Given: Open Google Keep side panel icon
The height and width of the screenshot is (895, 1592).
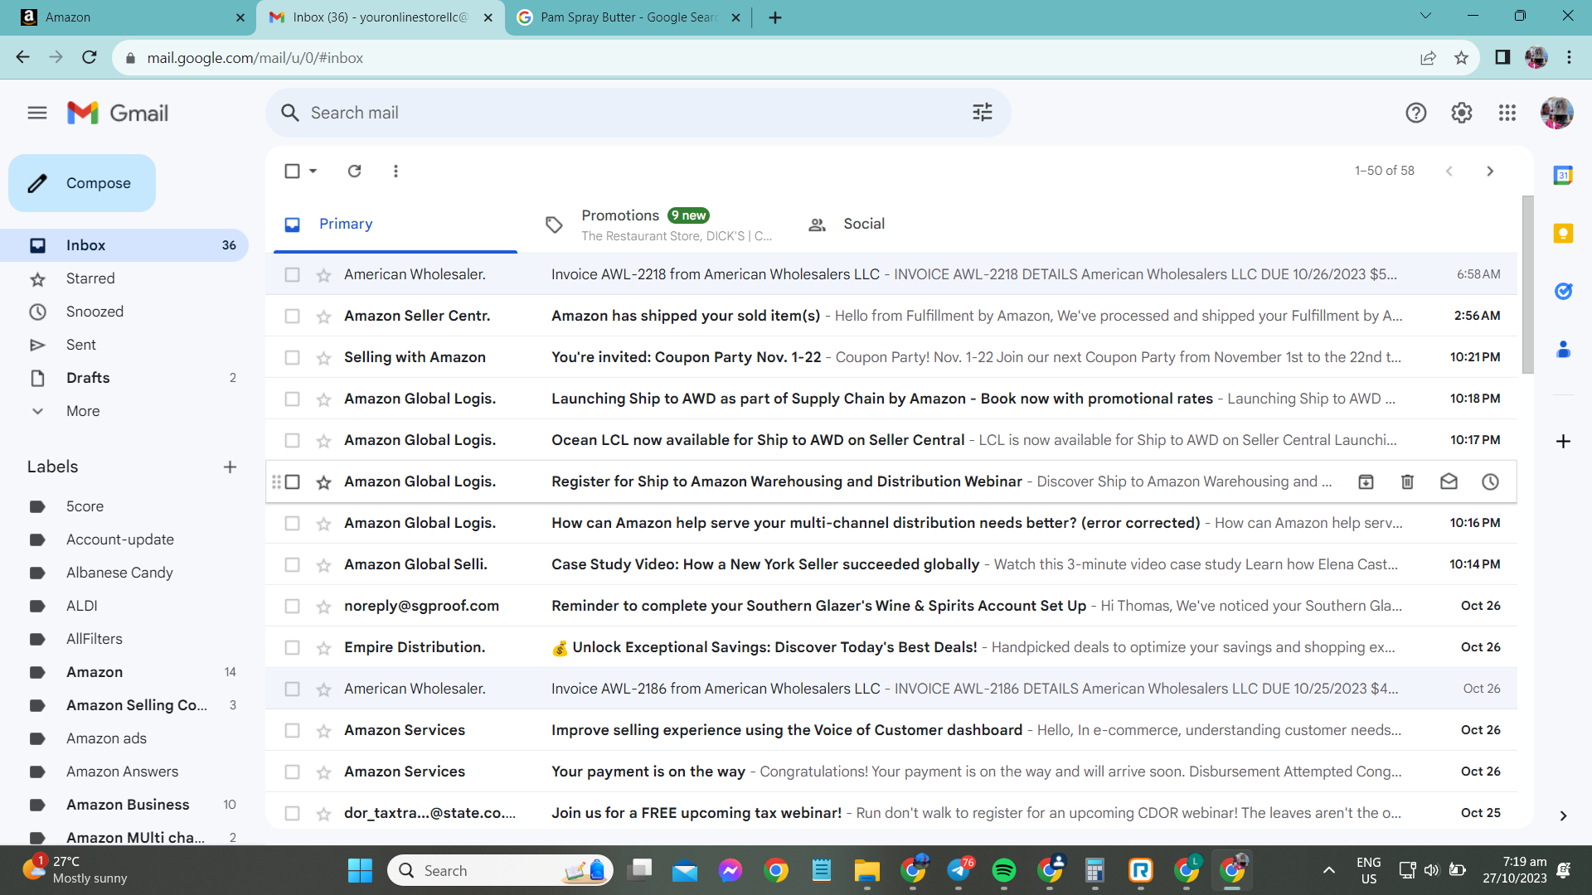Looking at the screenshot, I should [x=1563, y=233].
